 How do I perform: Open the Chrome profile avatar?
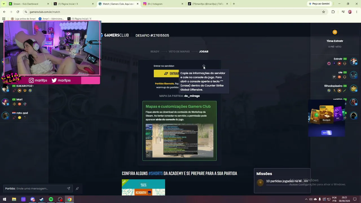coord(350,12)
